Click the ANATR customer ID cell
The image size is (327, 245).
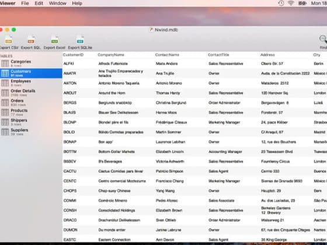pos(69,73)
